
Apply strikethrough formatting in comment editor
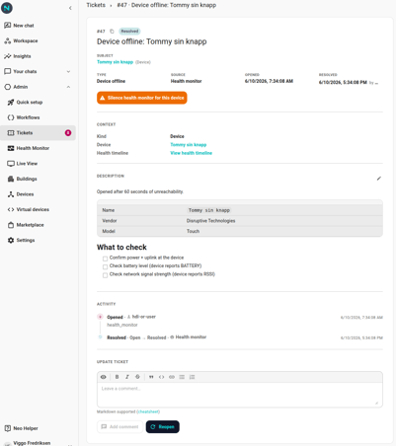(137, 377)
